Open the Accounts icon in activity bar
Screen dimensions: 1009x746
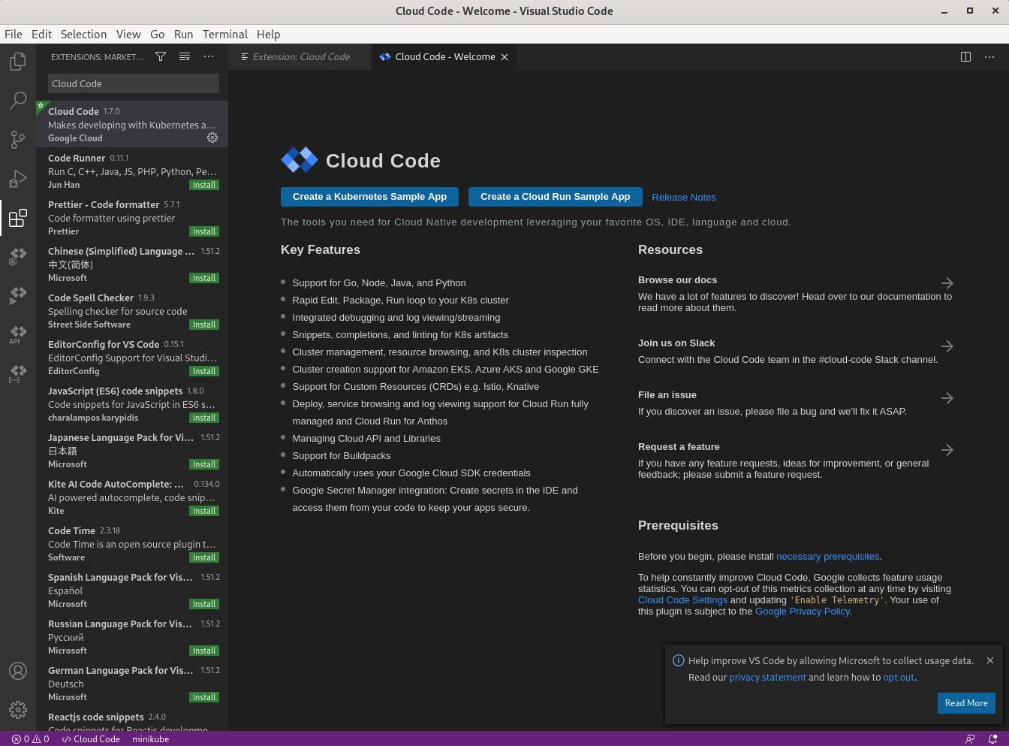tap(18, 671)
